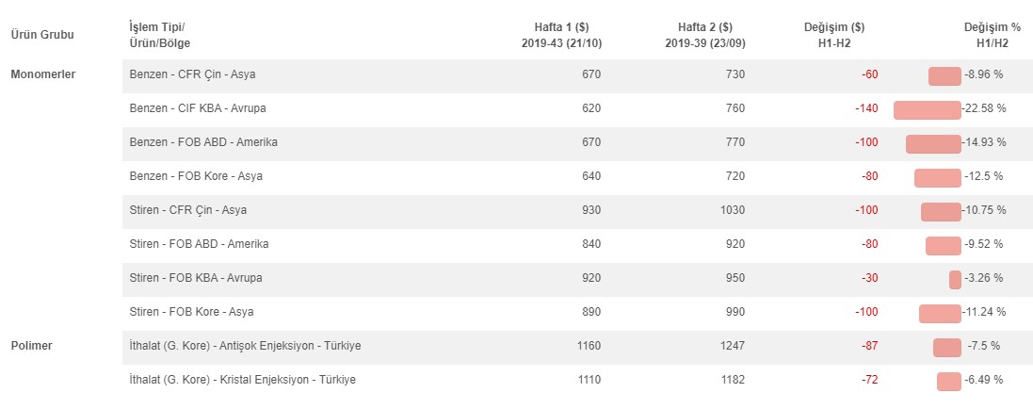Click the -3.26 % small red bar

pos(955,280)
